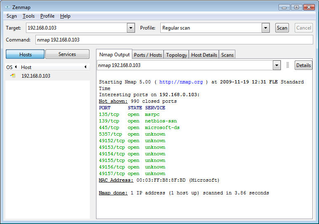Click the Not shown: label in output
Screen dimensions: 319x224
click(113, 101)
